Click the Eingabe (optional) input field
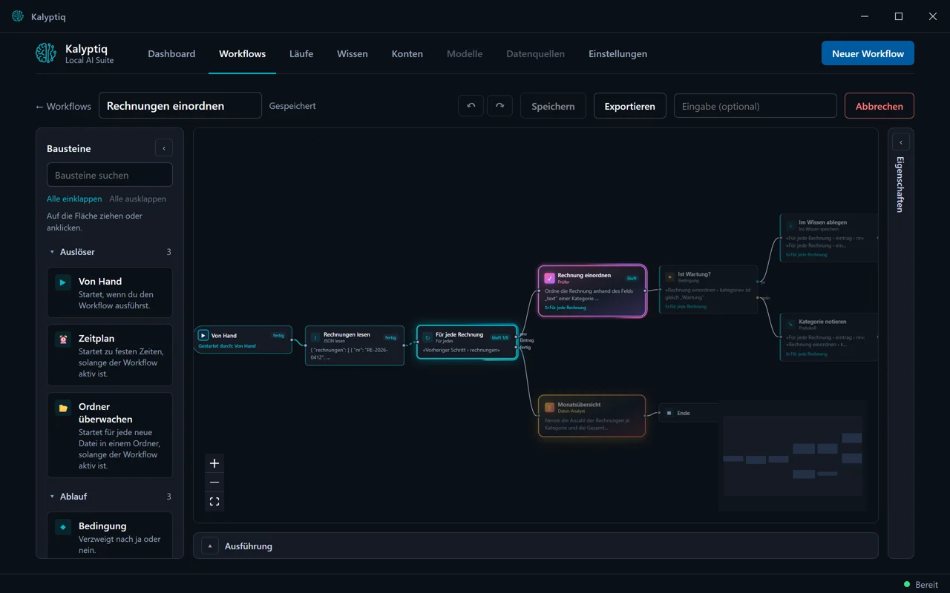The height and width of the screenshot is (593, 950). click(x=755, y=106)
